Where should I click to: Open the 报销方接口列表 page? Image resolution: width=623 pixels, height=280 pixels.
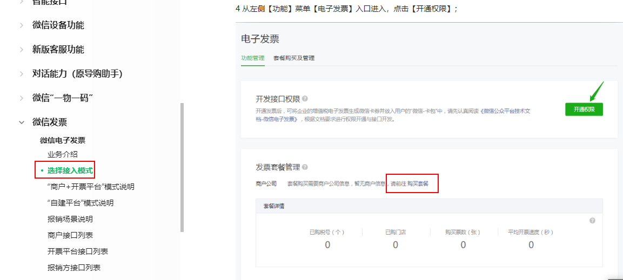coord(73,268)
